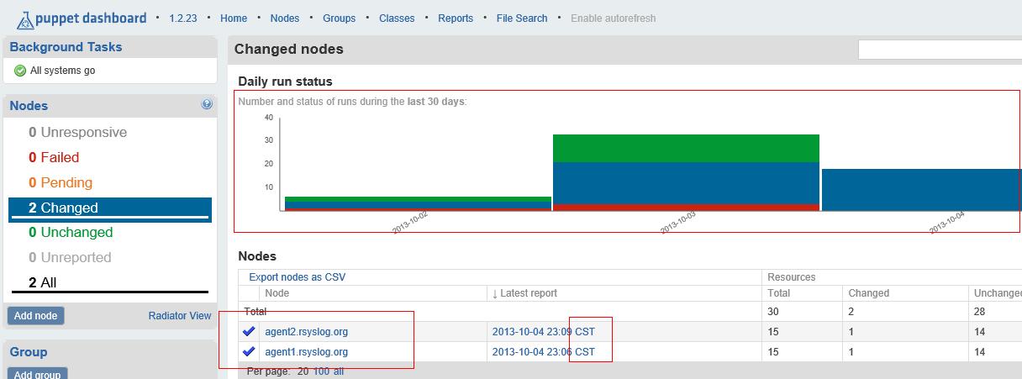This screenshot has width=1022, height=379.
Task: Open the 2013-10-04 23:09 CST report
Action: (543, 332)
